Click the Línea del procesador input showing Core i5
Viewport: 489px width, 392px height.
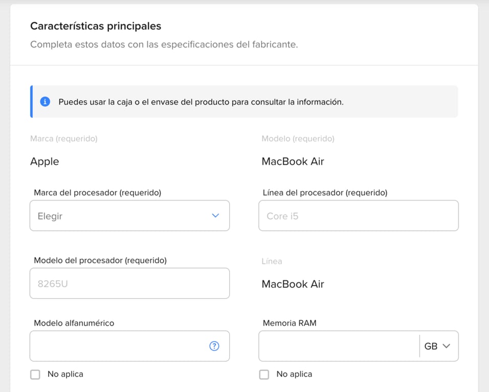358,215
